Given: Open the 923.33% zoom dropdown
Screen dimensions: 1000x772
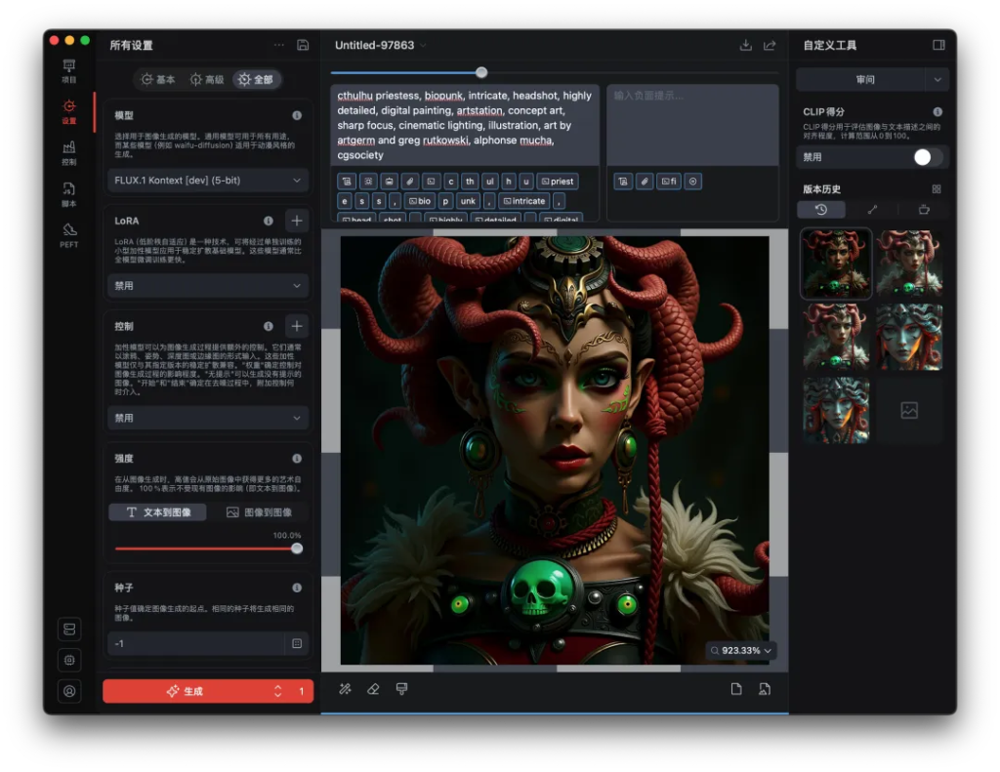Looking at the screenshot, I should coord(740,651).
